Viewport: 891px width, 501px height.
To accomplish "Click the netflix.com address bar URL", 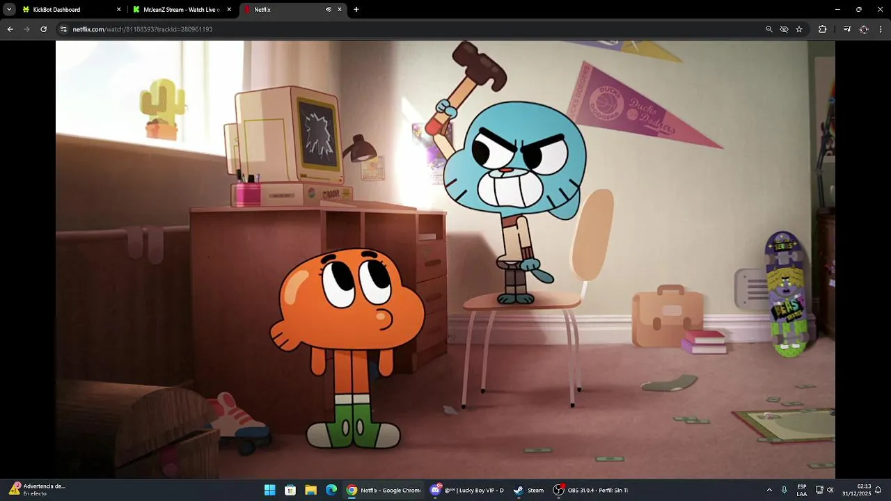I will 143,29.
